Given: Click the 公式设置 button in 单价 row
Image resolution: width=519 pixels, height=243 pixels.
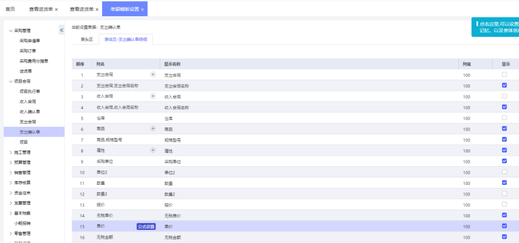Looking at the screenshot, I should (x=146, y=227).
